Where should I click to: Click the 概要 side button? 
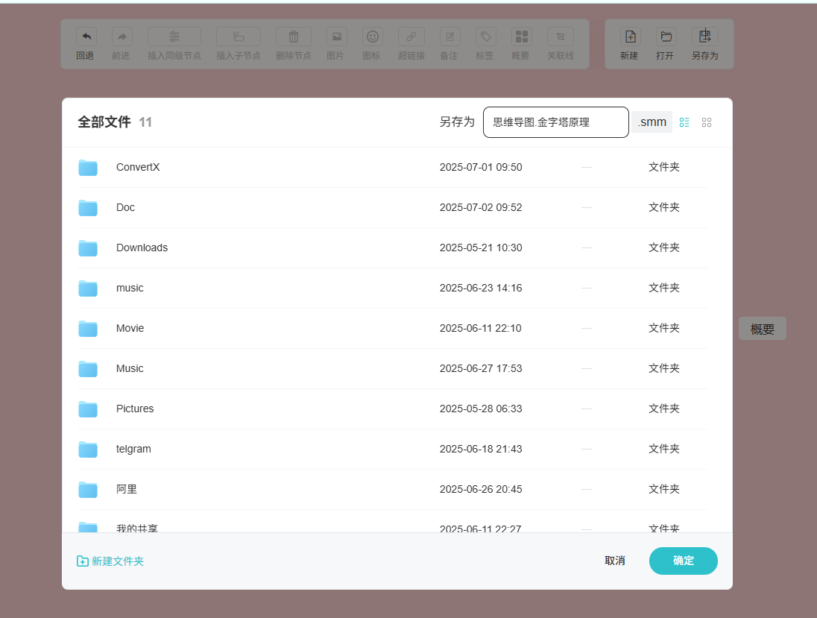click(763, 329)
